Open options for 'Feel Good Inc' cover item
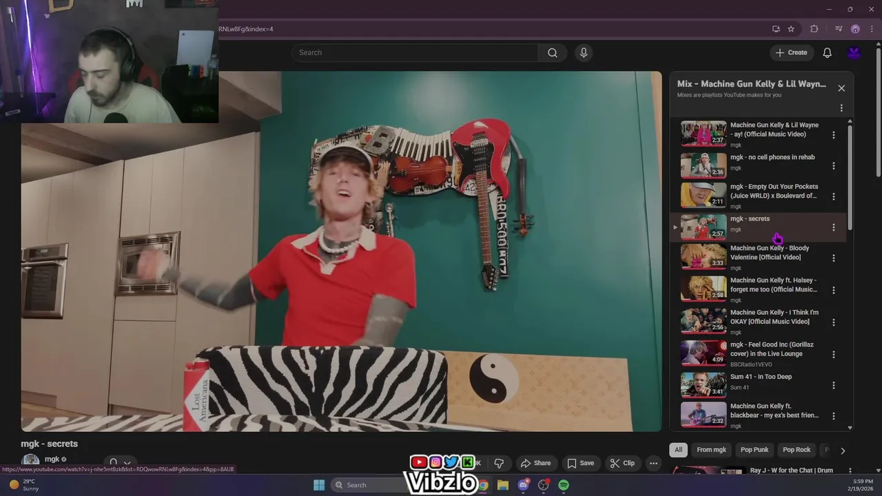Screen dimensions: 882x496 (834, 355)
